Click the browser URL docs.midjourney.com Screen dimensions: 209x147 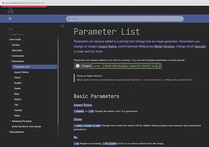point(25,3)
